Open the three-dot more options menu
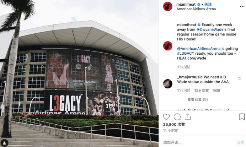Viewport: 246px width, 147px height. (x=242, y=6)
